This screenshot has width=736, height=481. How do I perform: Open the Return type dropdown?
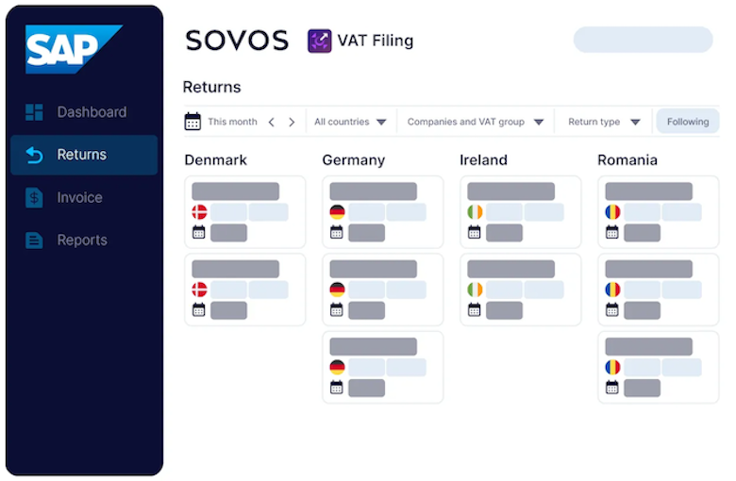[x=604, y=122]
